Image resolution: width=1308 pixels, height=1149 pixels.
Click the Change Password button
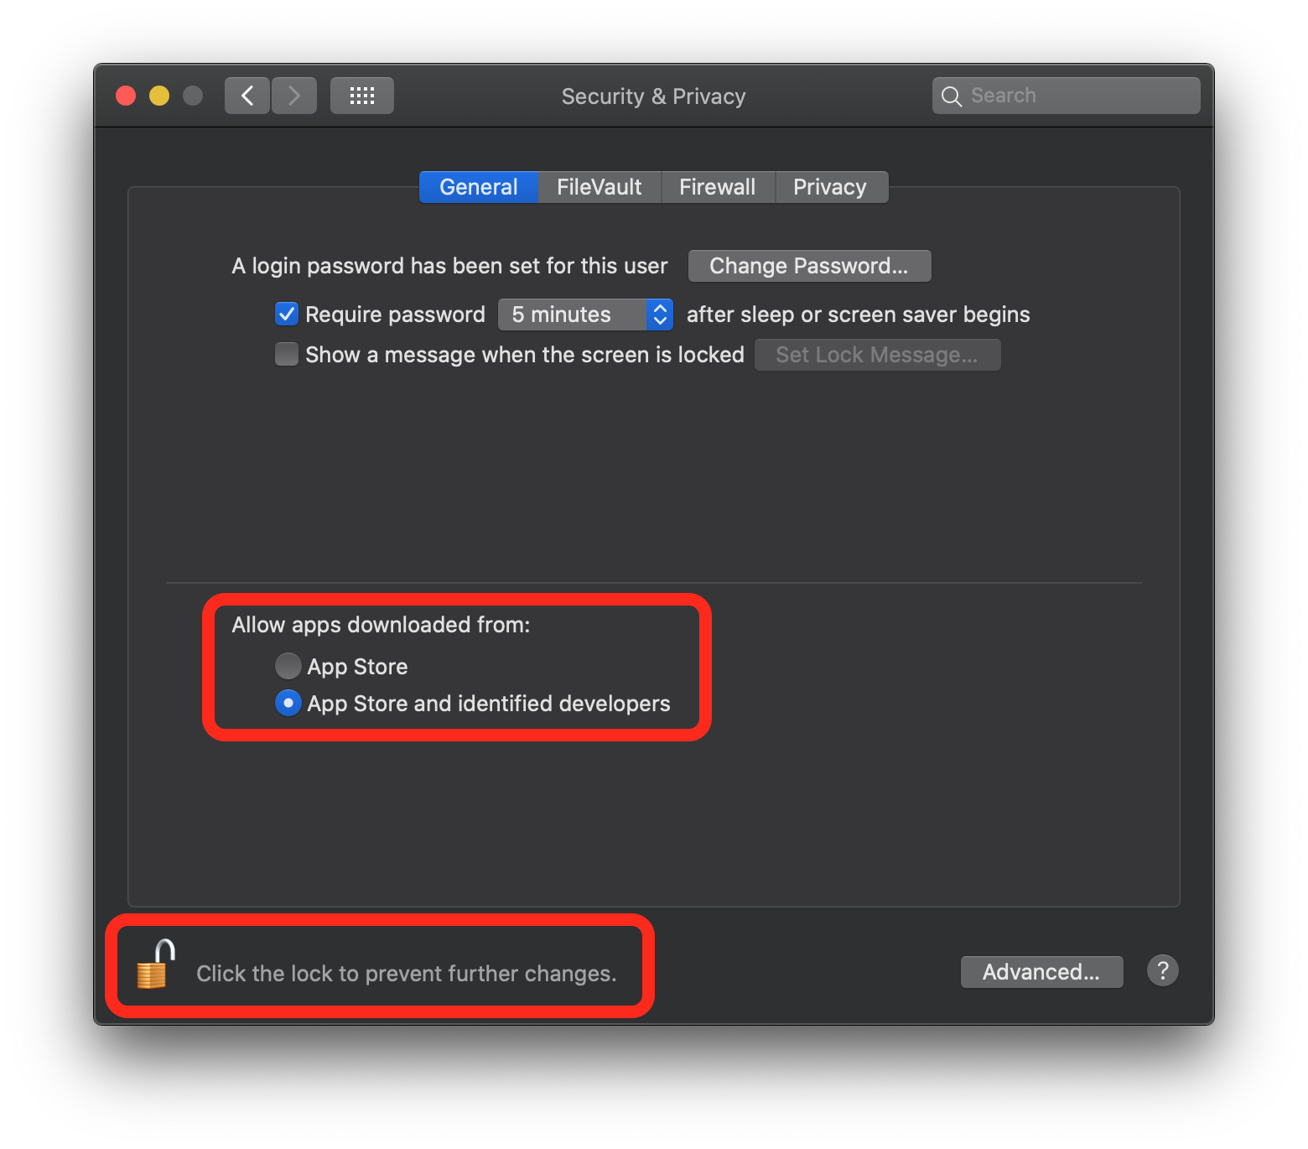[x=808, y=266]
